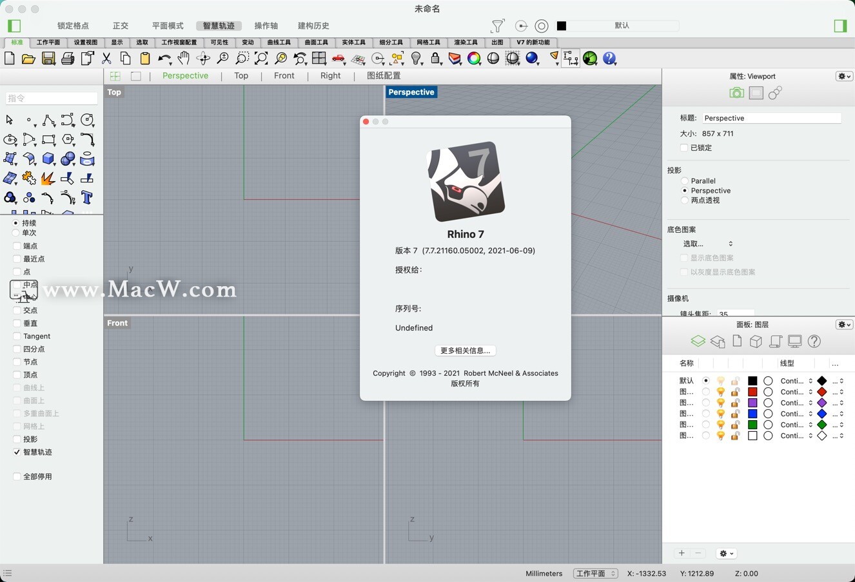Open the 选取... background image dropdown
This screenshot has width=855, height=582.
coord(707,244)
